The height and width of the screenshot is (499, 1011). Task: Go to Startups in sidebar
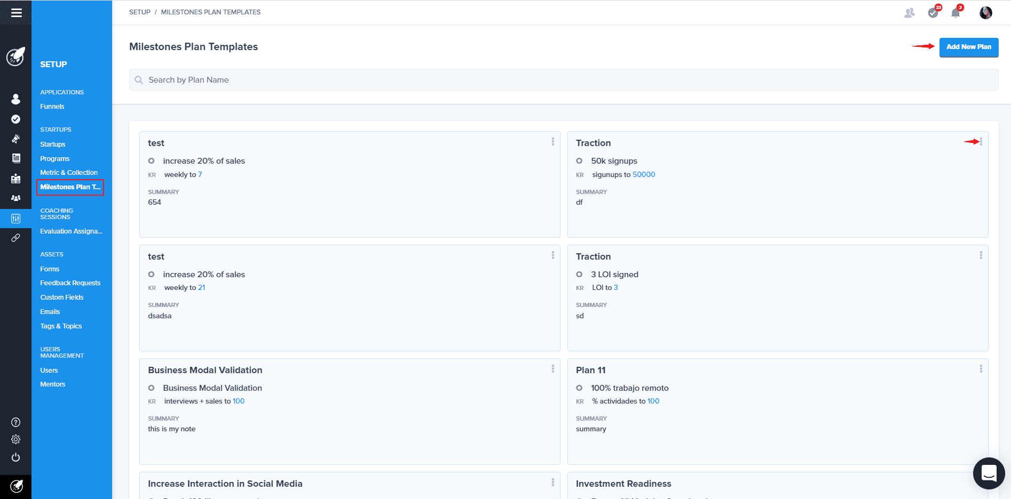53,144
